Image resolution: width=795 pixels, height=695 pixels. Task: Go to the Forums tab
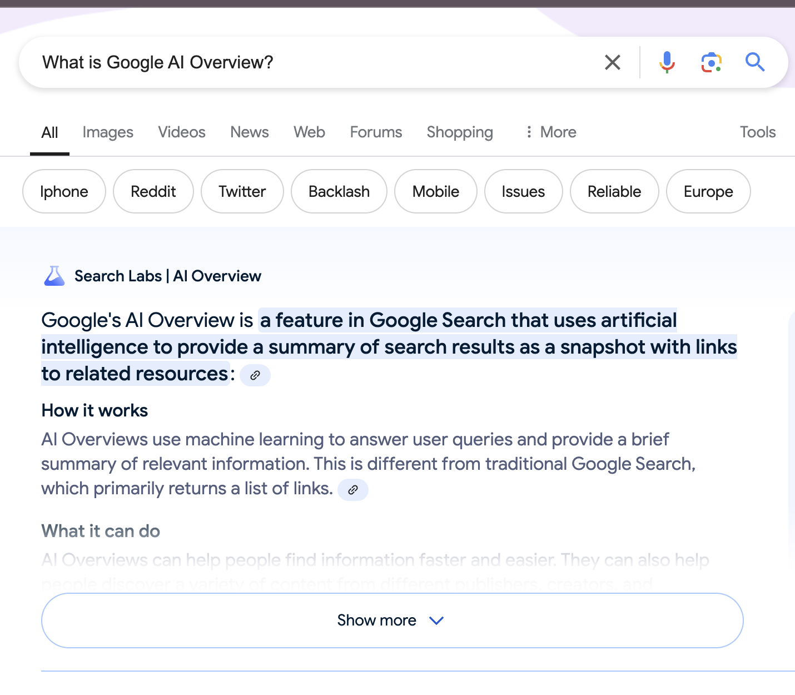coord(376,132)
